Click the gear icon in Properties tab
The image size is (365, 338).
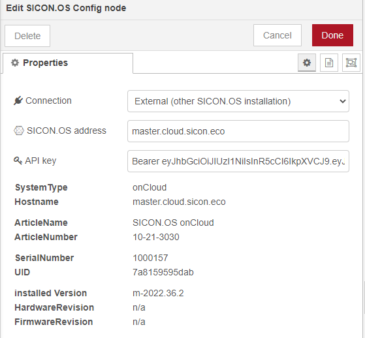[15, 63]
